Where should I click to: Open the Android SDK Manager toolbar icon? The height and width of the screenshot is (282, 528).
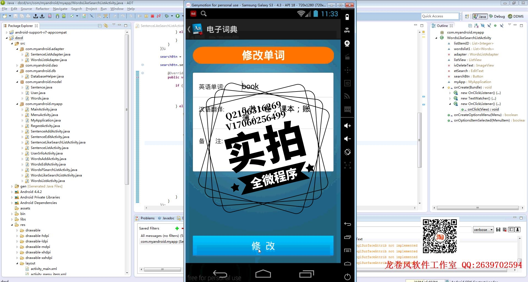pos(57,16)
